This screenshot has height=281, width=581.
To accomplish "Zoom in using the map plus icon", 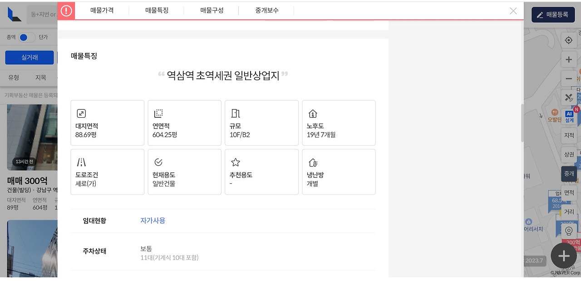I will click(x=569, y=59).
